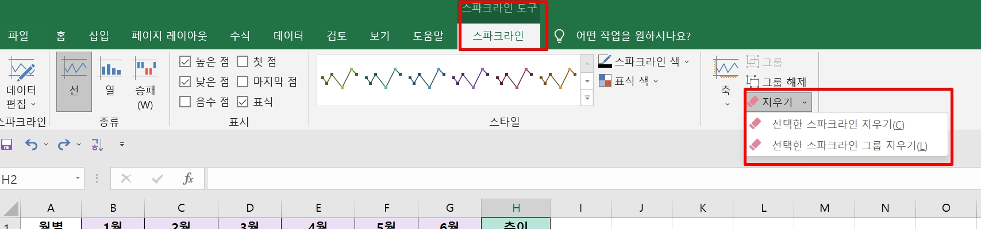Image resolution: width=981 pixels, height=229 pixels.
Task: Pick the olive green sparkline style
Action: point(340,78)
